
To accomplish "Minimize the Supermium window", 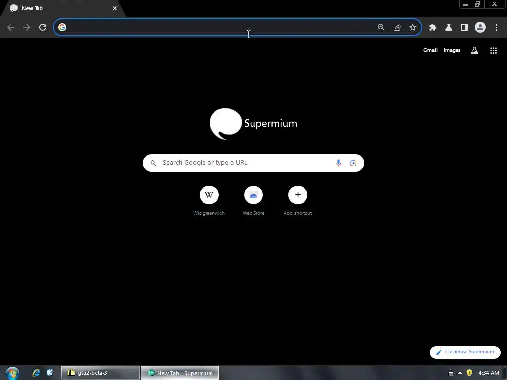I will pyautogui.click(x=465, y=4).
